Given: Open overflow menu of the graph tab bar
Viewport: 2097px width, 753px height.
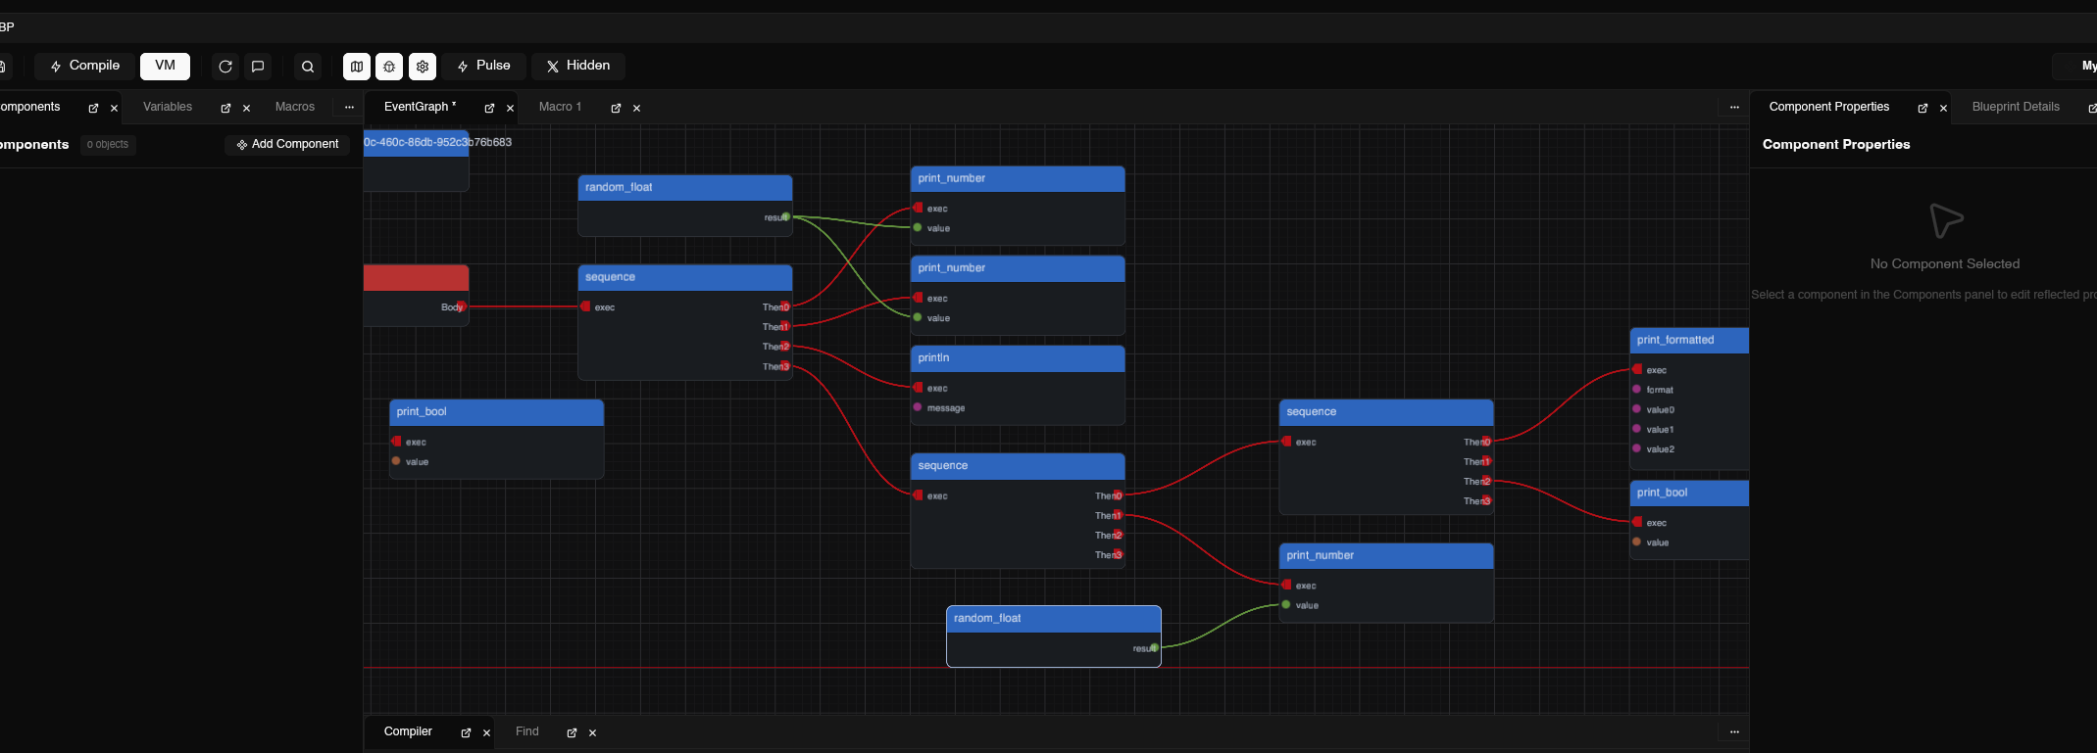Looking at the screenshot, I should [1734, 107].
